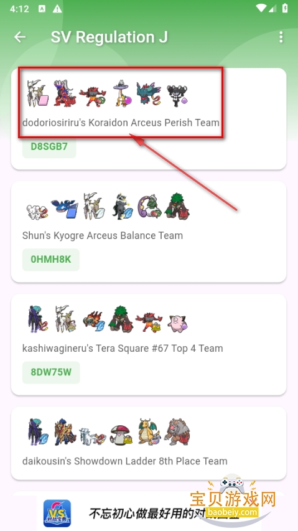Open dodoriosiriru's Koraidon Arceus Perish Team
The width and height of the screenshot is (298, 531).
point(121,123)
